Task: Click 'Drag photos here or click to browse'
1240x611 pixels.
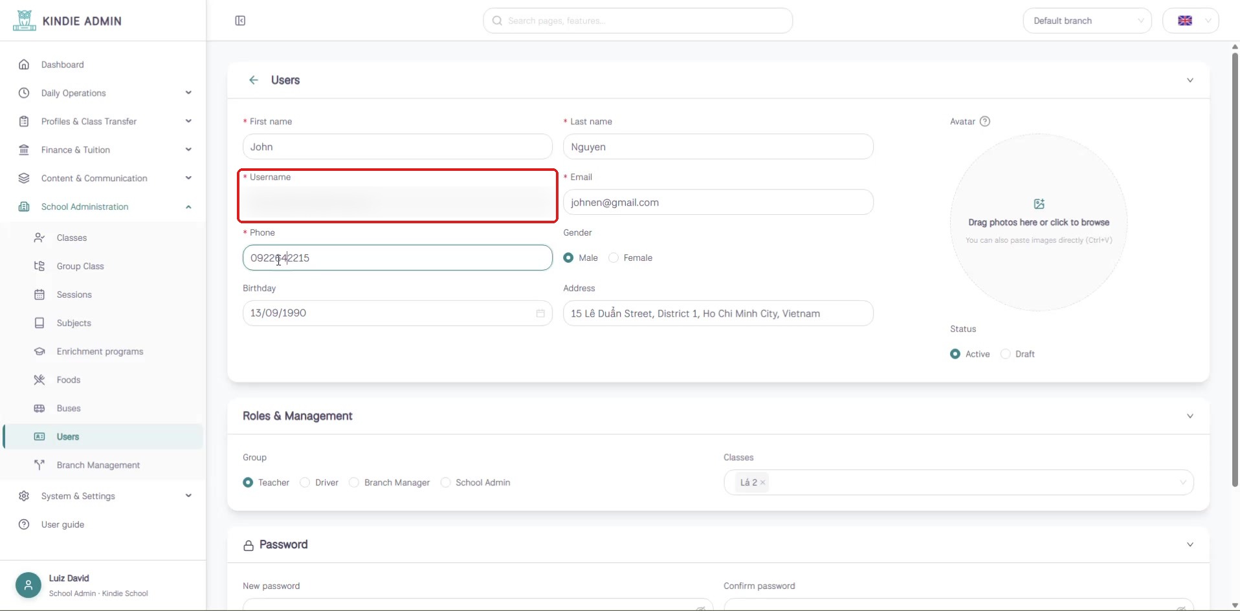Action: (1039, 222)
